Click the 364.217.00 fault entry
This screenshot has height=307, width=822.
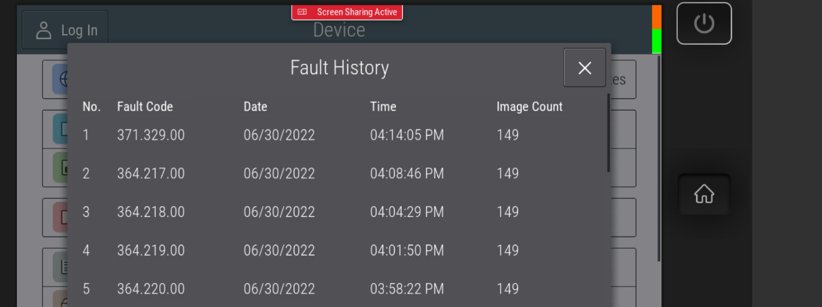pos(150,173)
